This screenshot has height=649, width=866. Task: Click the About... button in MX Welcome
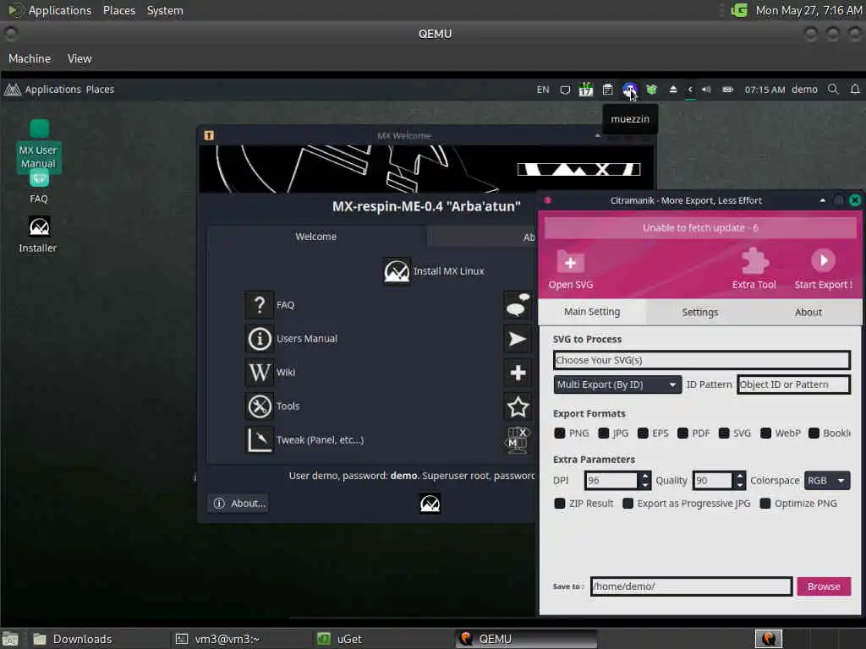pos(238,504)
